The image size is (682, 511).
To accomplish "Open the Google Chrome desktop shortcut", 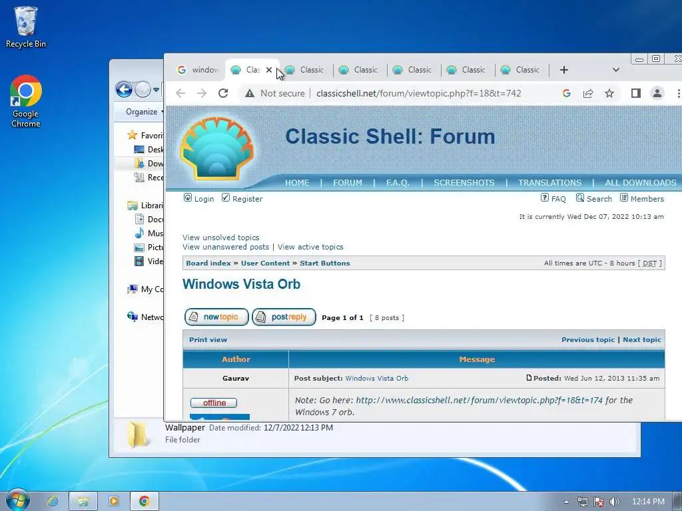I will coord(26,101).
